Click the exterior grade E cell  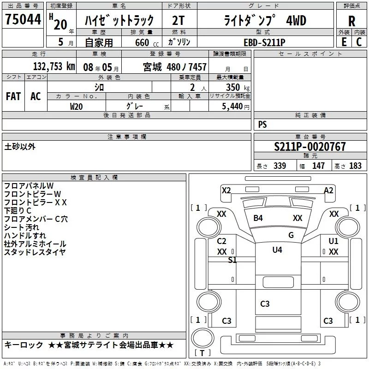(x=344, y=42)
